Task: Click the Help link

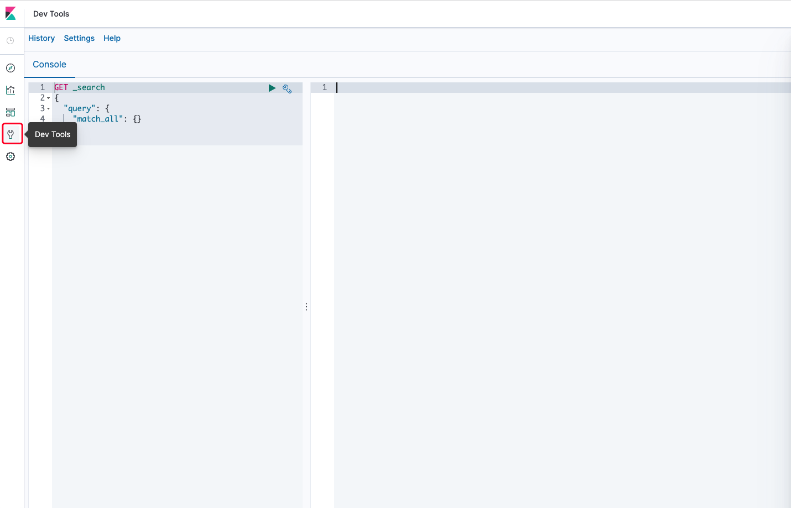Action: click(x=112, y=38)
